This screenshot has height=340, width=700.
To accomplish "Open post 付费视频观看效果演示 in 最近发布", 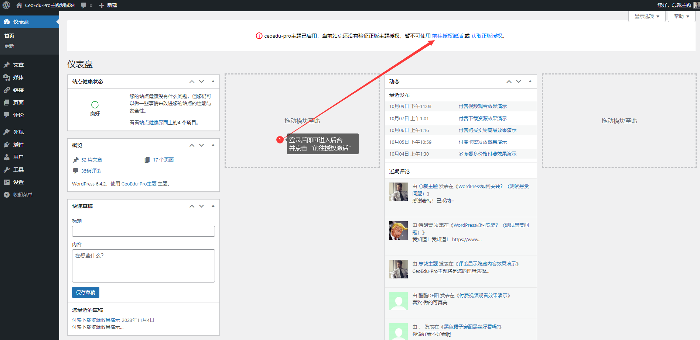I will [x=483, y=106].
